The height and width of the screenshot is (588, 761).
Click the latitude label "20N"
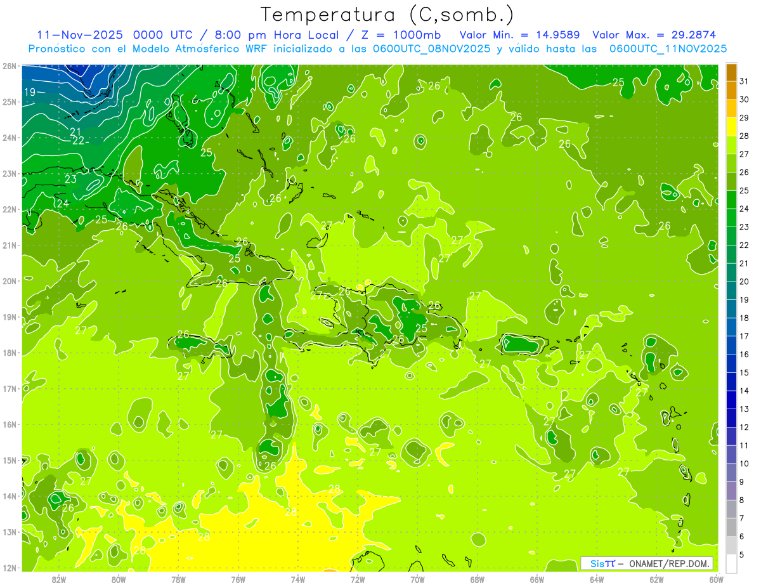[x=10, y=281]
